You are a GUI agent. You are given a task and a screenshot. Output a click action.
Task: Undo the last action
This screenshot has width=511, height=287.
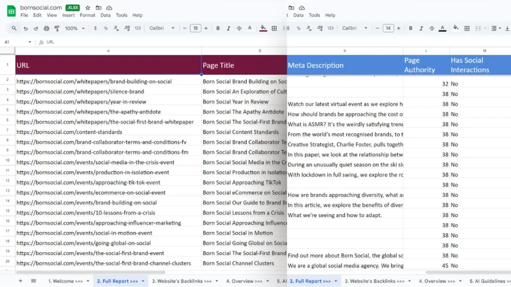tap(25, 28)
